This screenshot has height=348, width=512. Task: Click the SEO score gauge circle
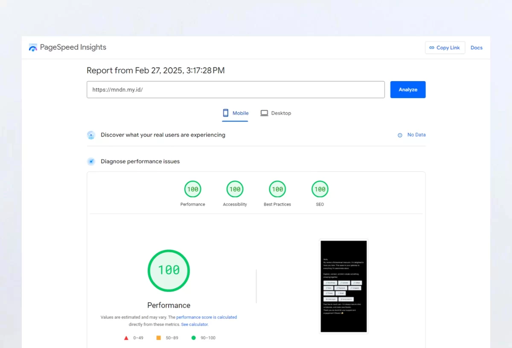point(320,189)
